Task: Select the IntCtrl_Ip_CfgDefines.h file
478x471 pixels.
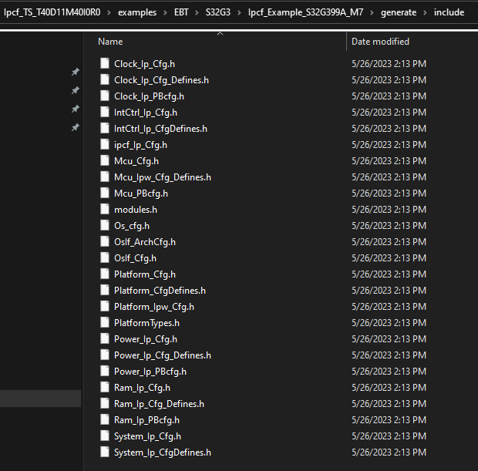Action: [x=160, y=128]
